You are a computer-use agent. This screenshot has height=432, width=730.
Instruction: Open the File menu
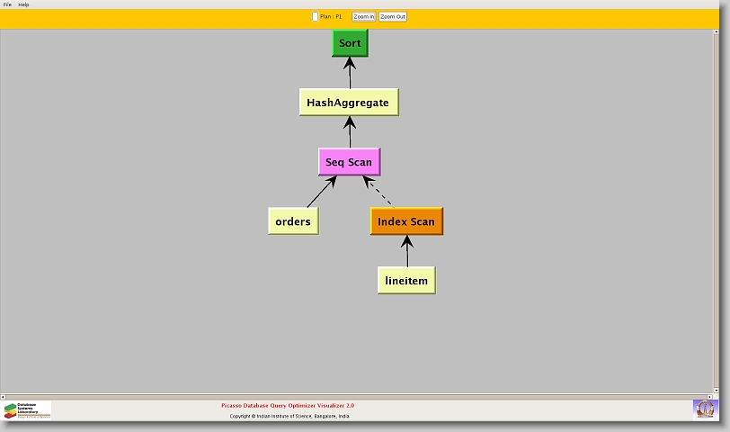(7, 4)
